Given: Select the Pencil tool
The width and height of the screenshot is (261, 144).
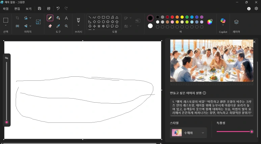Looking at the screenshot, I should pos(50,18).
